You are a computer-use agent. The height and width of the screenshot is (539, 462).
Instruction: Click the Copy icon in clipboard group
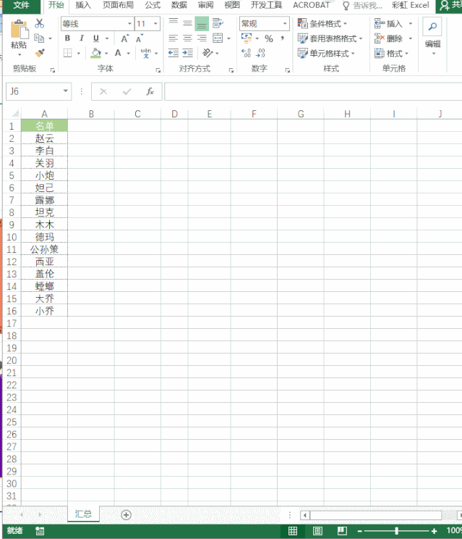(x=39, y=38)
